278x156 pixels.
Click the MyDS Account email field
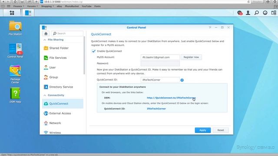160,57
